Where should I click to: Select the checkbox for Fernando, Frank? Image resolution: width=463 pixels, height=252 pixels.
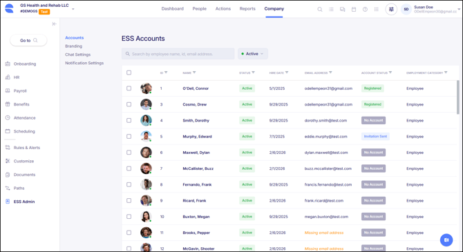point(129,184)
